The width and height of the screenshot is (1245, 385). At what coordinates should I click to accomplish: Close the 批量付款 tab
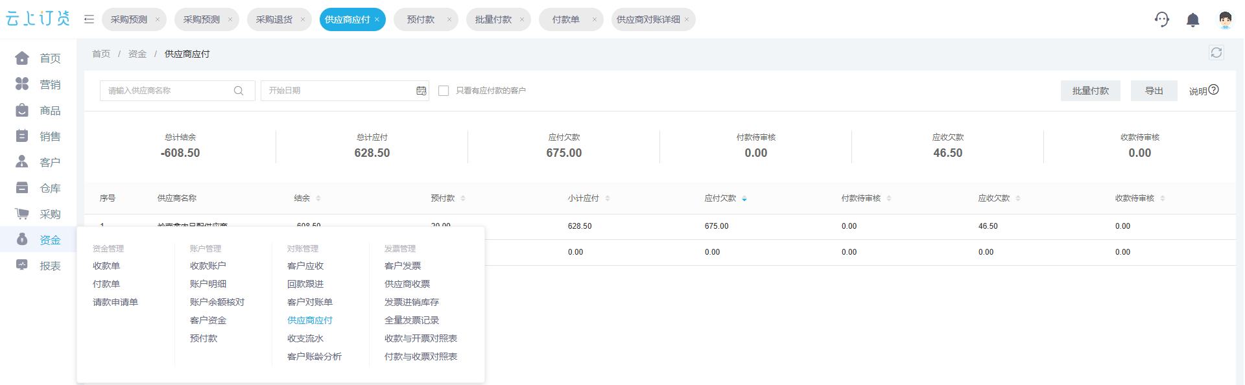coord(522,19)
